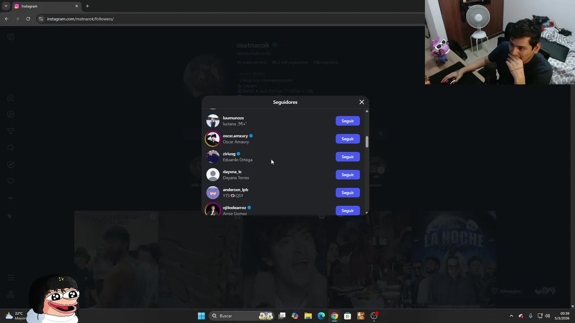The image size is (575, 323).
Task: Open the volume control in the tray
Action: (547, 316)
